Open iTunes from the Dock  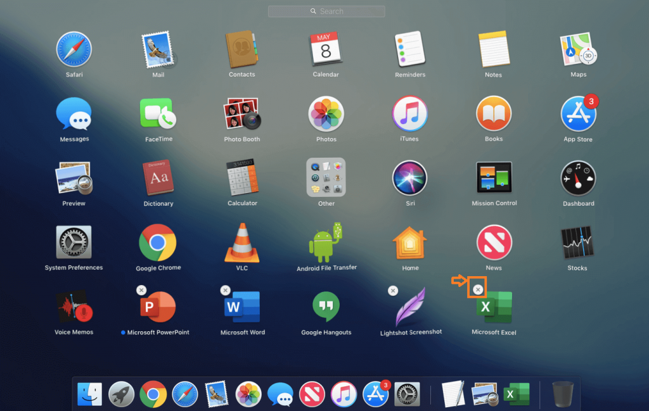(344, 394)
